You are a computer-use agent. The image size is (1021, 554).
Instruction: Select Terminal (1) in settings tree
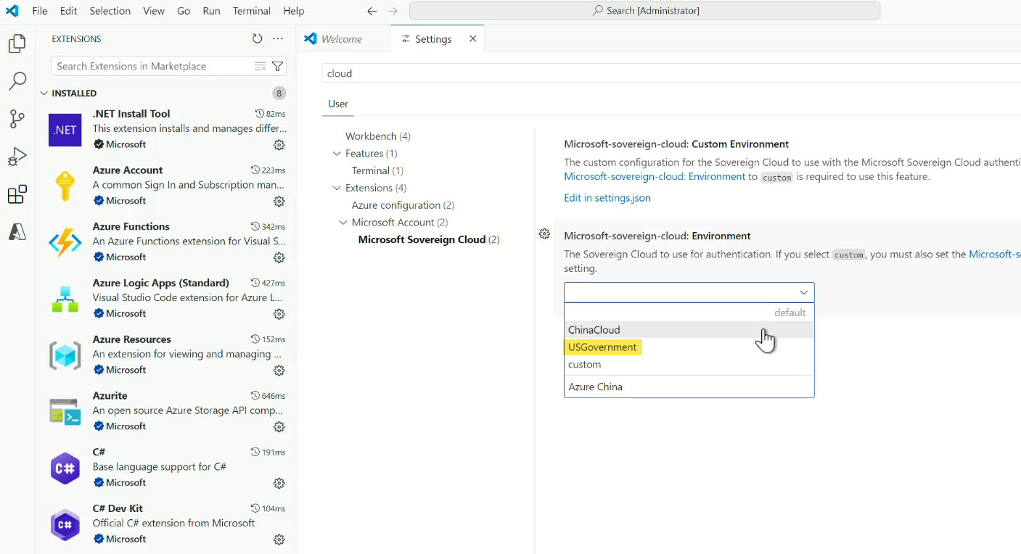point(377,171)
